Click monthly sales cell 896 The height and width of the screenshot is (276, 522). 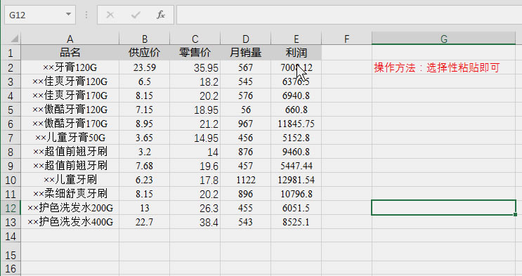click(x=246, y=194)
